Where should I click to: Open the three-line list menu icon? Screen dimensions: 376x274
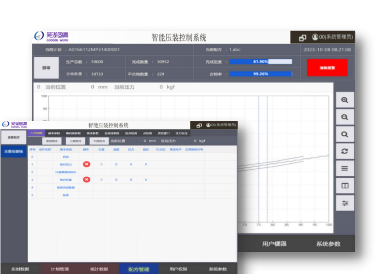click(344, 169)
